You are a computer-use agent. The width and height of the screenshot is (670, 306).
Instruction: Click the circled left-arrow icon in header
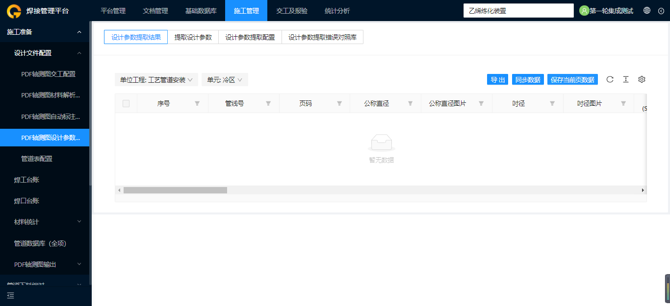pos(661,11)
